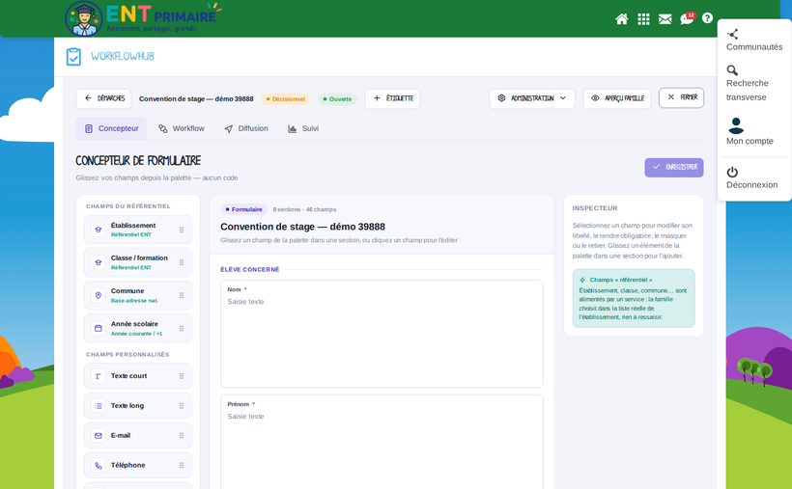Screen dimensions: 792x489
Task: Select the Année scolaire palette field
Action: 138,329
